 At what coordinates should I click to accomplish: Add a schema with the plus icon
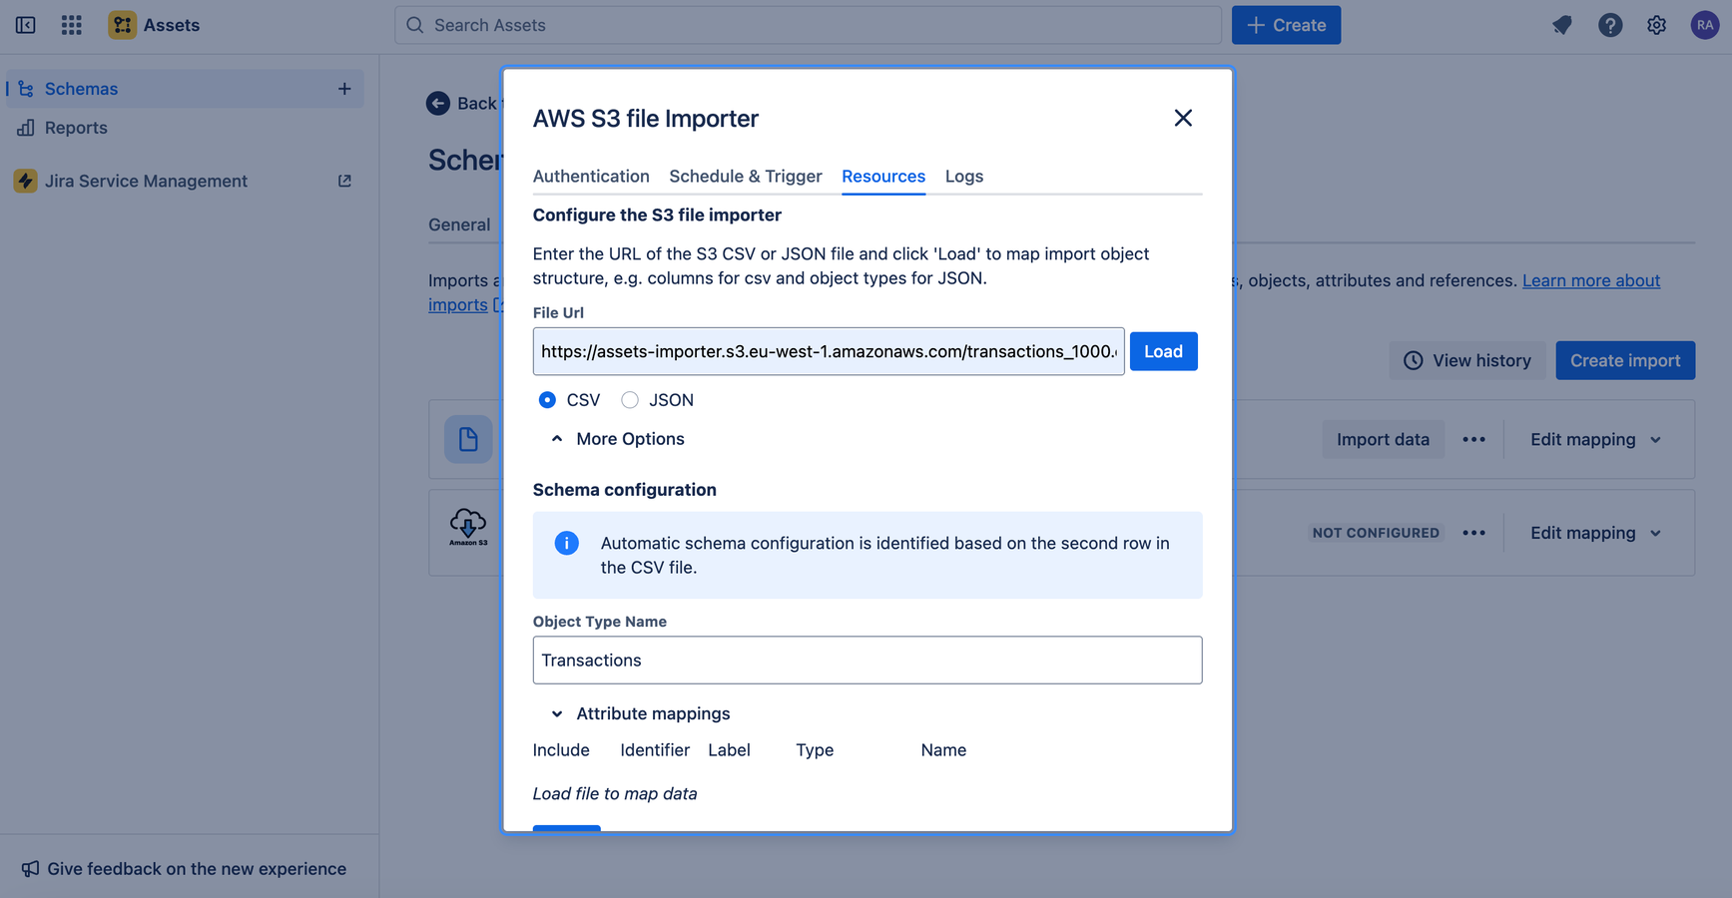(x=344, y=89)
